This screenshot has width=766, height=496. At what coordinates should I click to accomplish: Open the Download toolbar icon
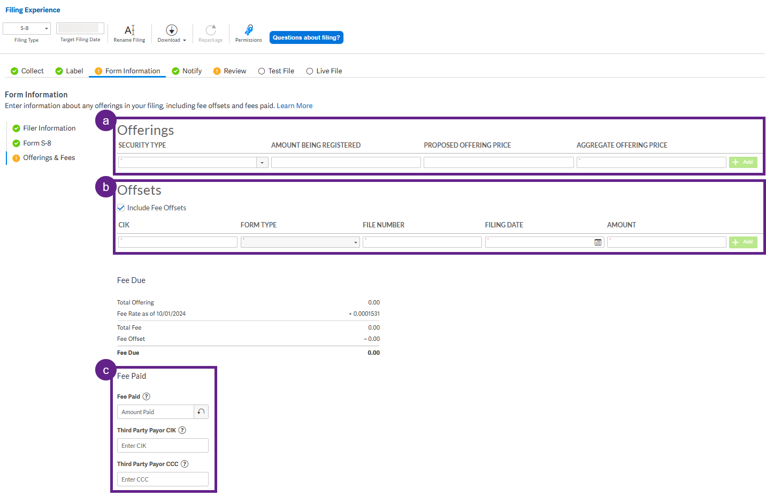(x=172, y=30)
